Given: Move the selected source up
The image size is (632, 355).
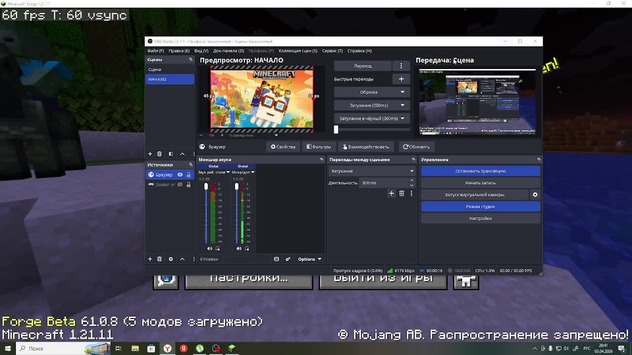Looking at the screenshot, I should pyautogui.click(x=182, y=259).
